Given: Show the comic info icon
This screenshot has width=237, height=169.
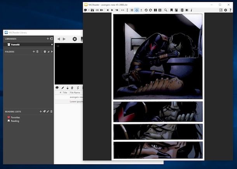Looking at the screenshot, I should [x=192, y=10].
